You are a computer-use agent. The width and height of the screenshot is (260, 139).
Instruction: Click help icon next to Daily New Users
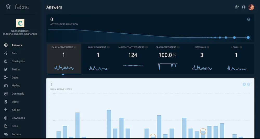tap(108, 47)
